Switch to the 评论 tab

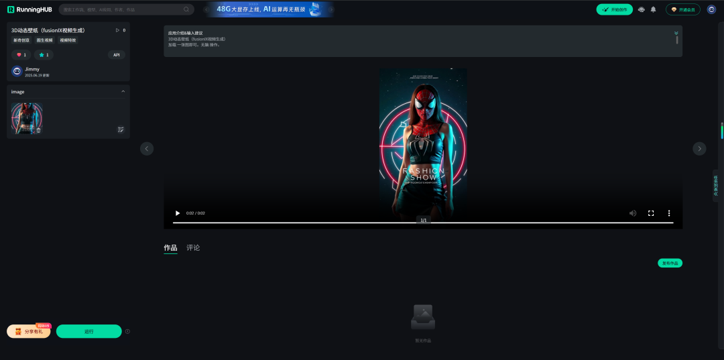(x=193, y=248)
